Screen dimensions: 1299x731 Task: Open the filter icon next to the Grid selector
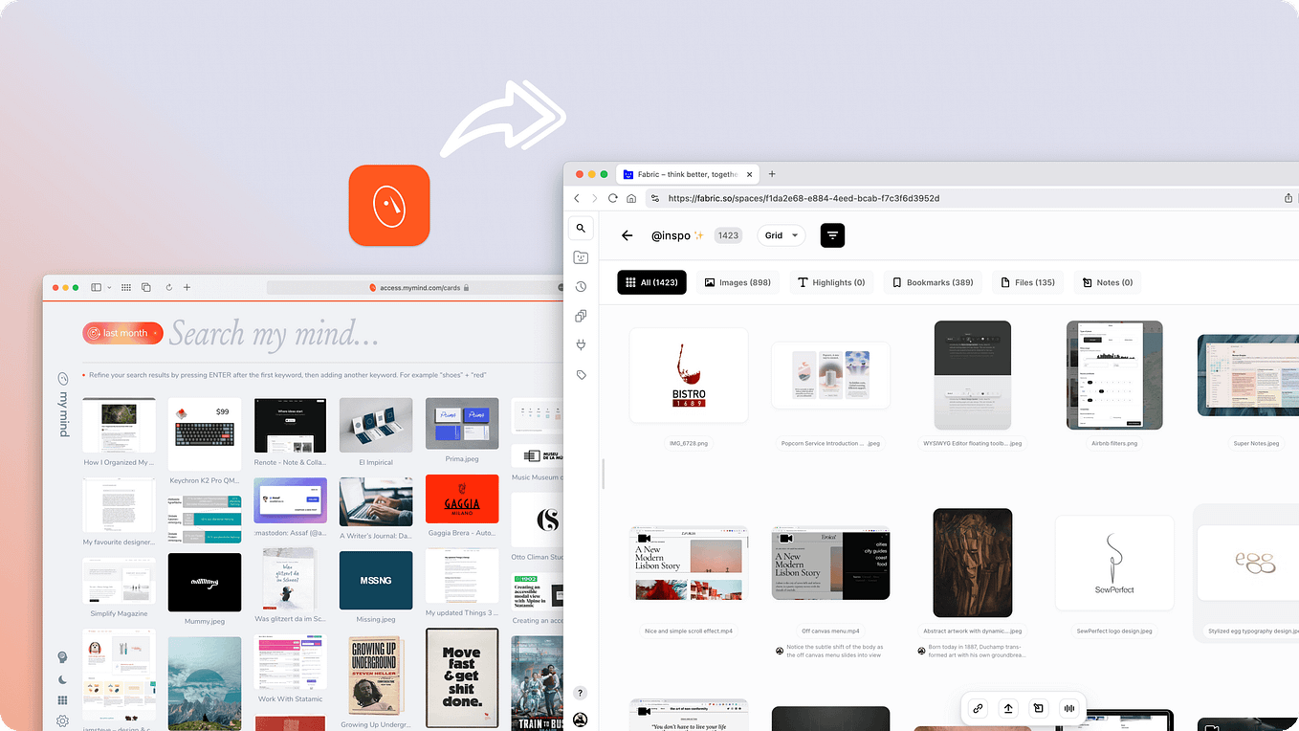[x=832, y=234]
